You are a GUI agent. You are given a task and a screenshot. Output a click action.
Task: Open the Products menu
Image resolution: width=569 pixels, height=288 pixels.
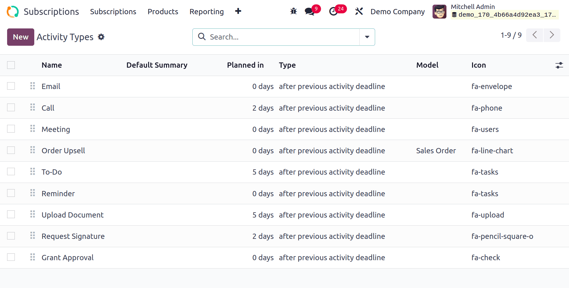163,11
